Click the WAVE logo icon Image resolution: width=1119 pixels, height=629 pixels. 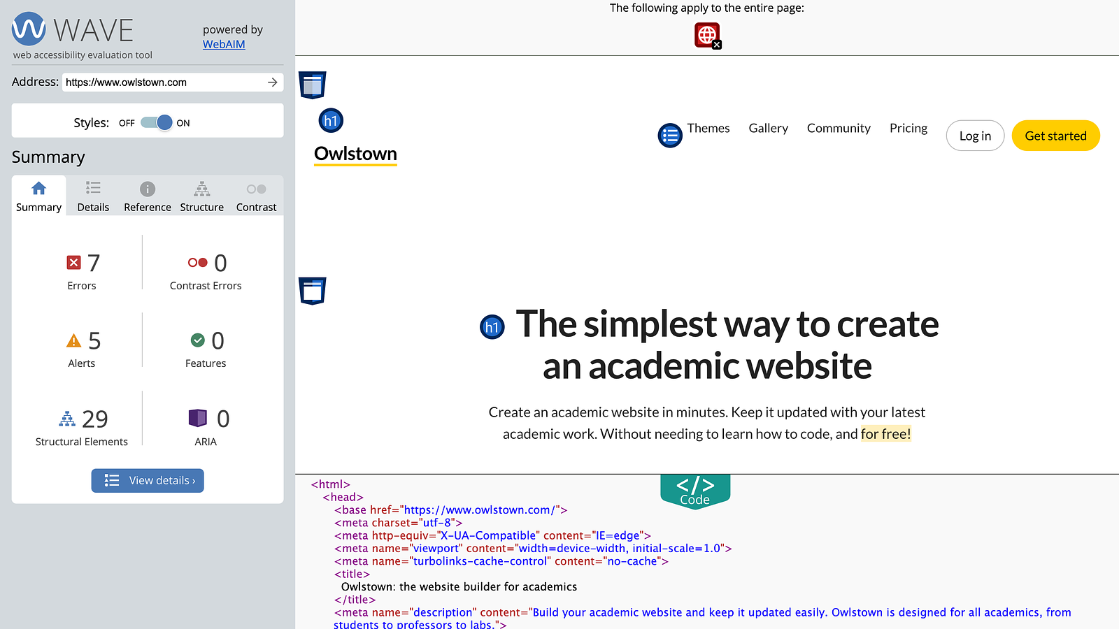(x=29, y=29)
